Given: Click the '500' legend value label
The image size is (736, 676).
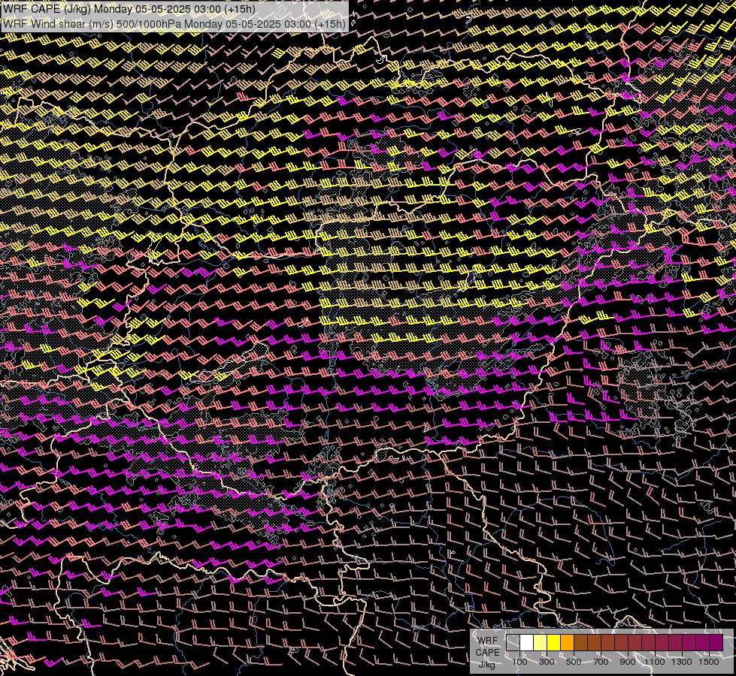Looking at the screenshot, I should pos(574,662).
